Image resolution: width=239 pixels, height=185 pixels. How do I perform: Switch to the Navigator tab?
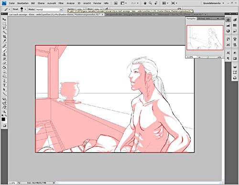[x=191, y=19]
